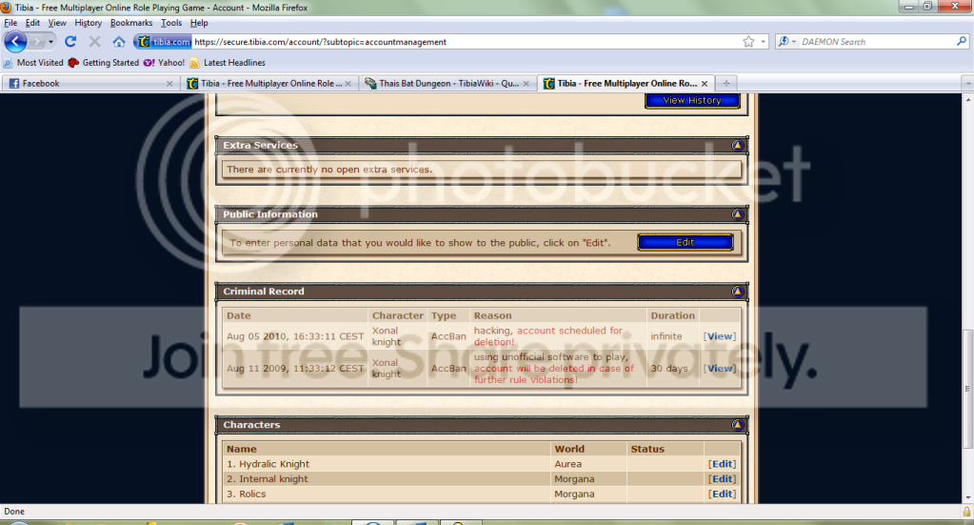Open the Bookmarks menu
Screen dimensions: 974x525
tap(131, 23)
